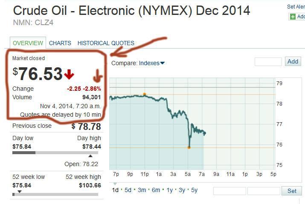Click the green plus Add icon
The image size is (305, 204).
click(293, 17)
